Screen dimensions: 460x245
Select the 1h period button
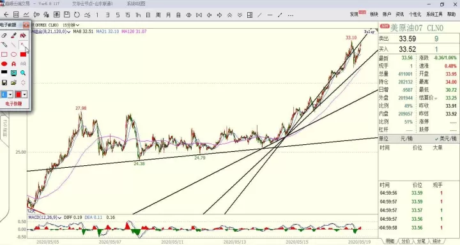(x=138, y=15)
